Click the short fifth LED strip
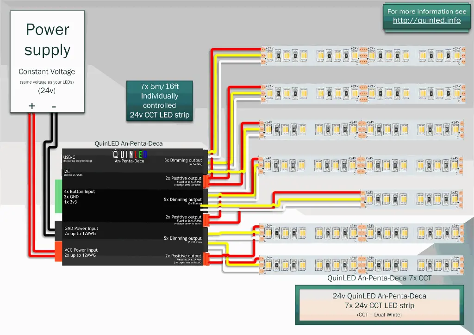 tap(412, 199)
